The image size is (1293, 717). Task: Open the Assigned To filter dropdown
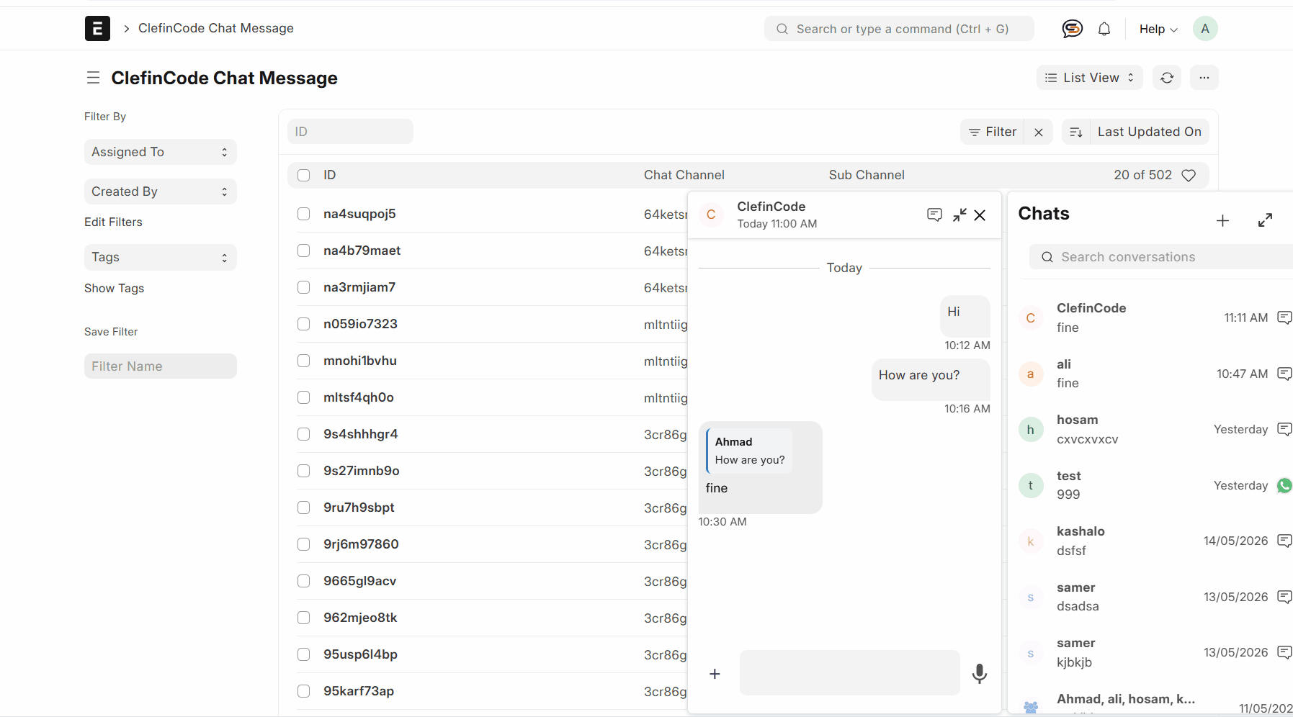point(160,152)
